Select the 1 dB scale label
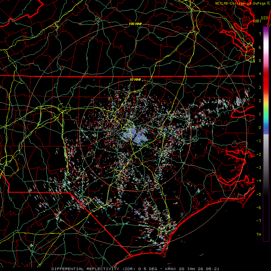Viewport: 271px width, 271px height. (x=260, y=114)
